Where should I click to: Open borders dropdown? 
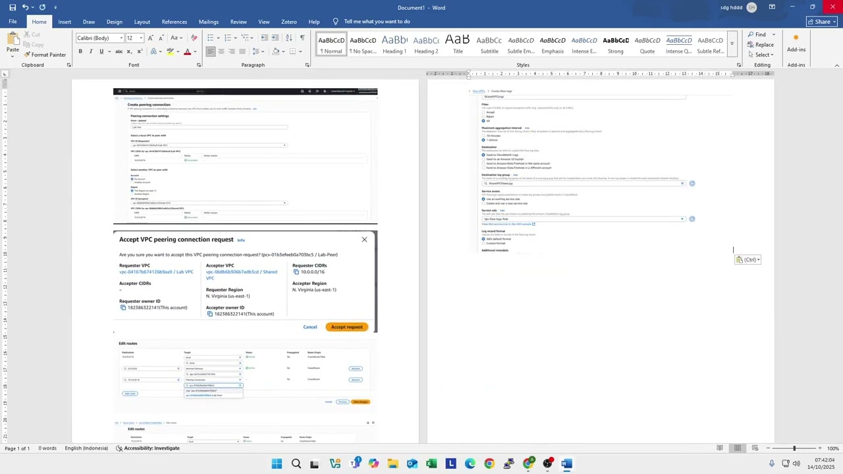pos(301,51)
